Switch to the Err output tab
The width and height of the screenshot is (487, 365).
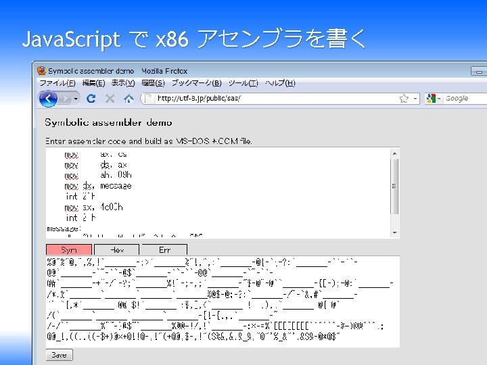click(x=164, y=249)
